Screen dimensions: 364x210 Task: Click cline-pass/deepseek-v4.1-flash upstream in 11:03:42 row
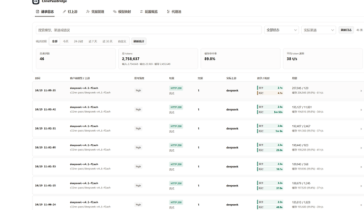(x=90, y=112)
